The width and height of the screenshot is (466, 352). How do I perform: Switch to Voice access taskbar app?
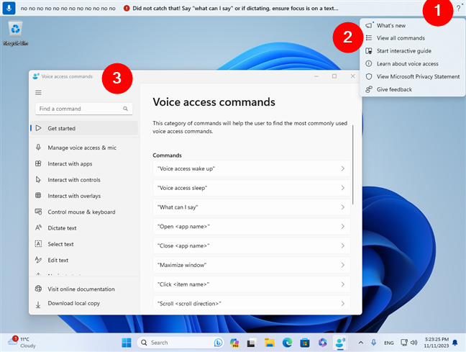340,343
